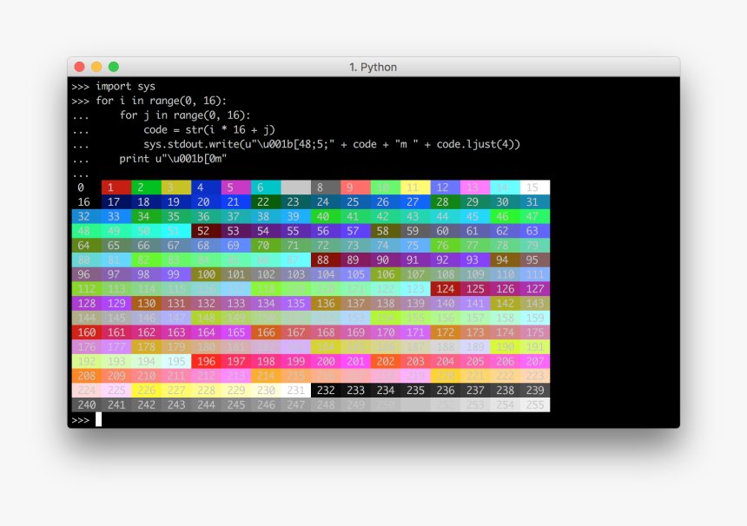This screenshot has width=747, height=526.
Task: Click the gray cell 244
Action: point(206,405)
